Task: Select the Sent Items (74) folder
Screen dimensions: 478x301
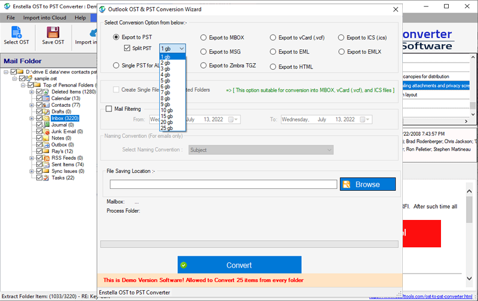Action: pos(67,165)
